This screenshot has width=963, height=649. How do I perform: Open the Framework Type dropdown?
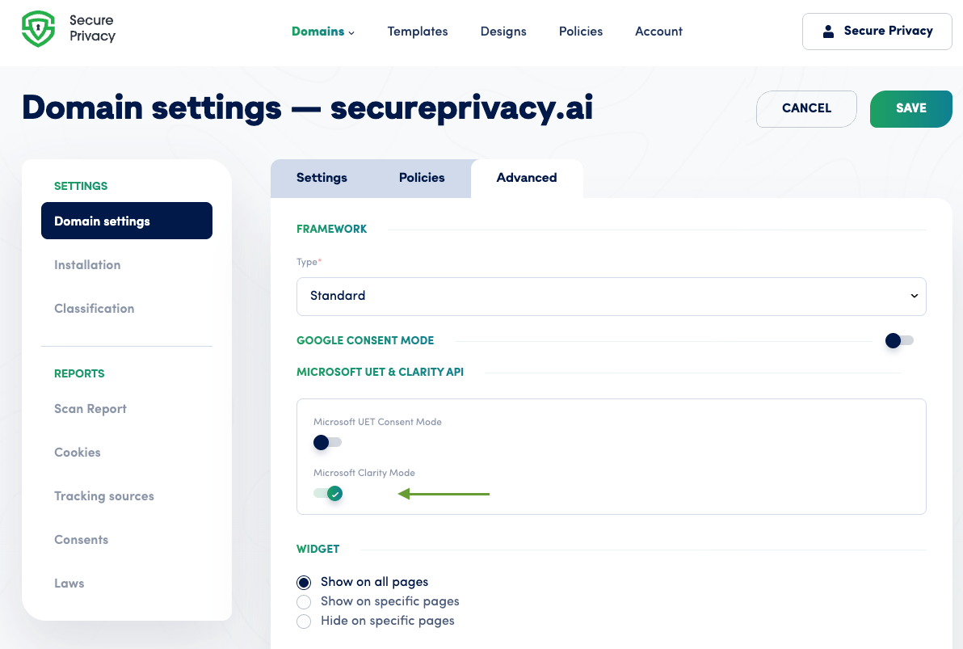click(611, 296)
